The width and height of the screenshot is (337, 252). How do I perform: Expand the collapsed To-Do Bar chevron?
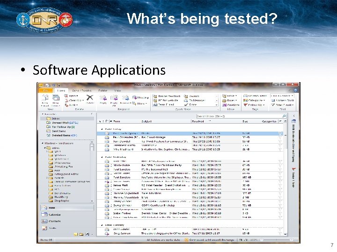[294, 116]
